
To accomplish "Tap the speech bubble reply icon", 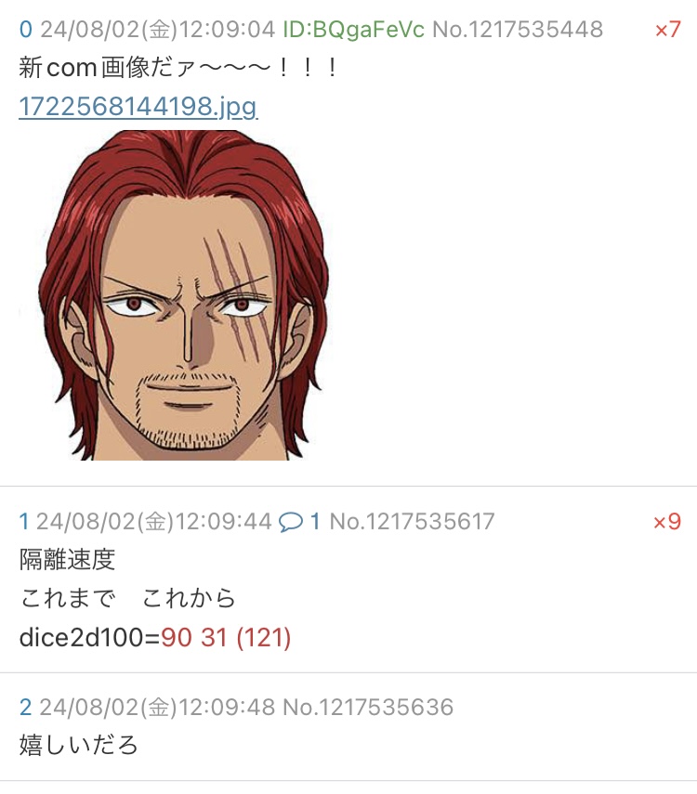I will point(291,522).
